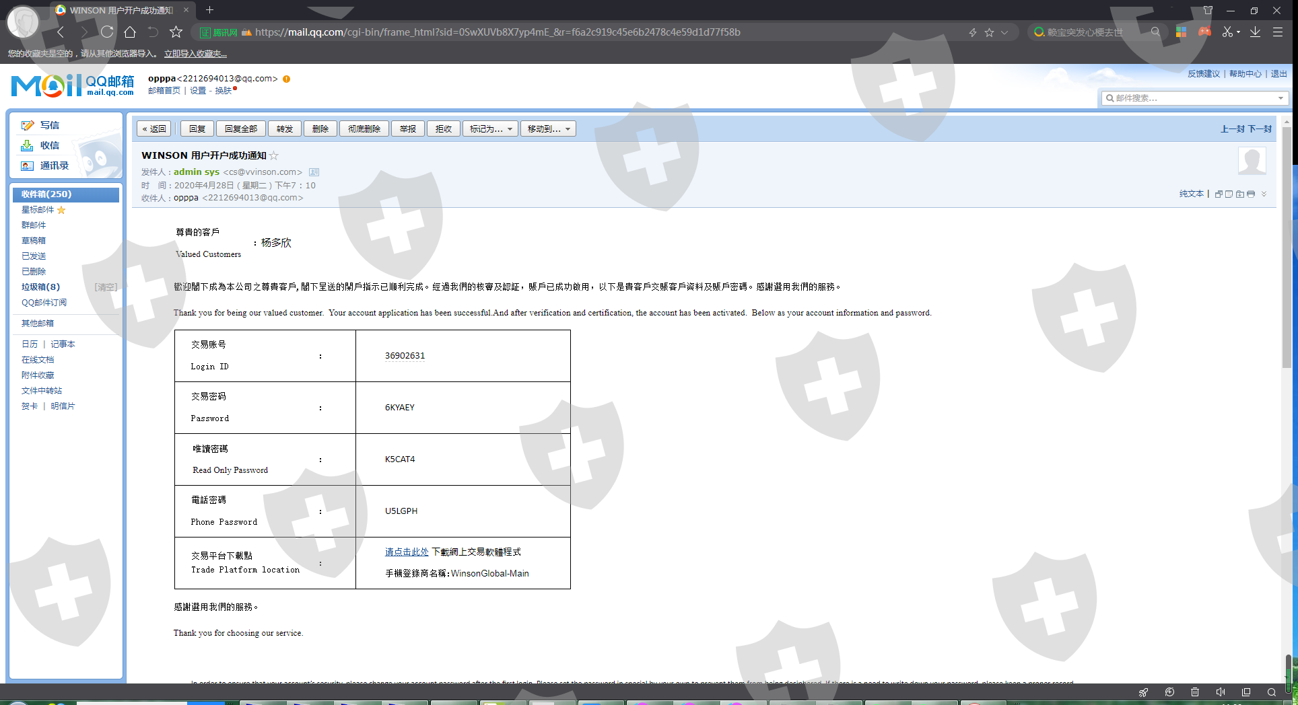1298x705 pixels.
Task: Open the browser skin shirt icon
Action: click(x=1208, y=10)
